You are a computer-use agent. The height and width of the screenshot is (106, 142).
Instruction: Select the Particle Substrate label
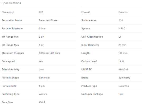[12, 28]
